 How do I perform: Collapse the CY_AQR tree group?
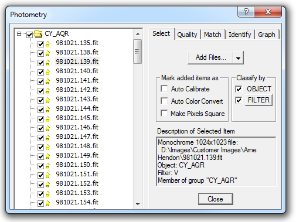click(19, 34)
